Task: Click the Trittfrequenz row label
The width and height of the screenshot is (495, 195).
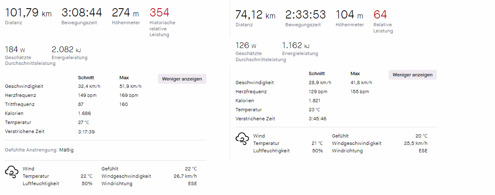Action: (x=19, y=104)
